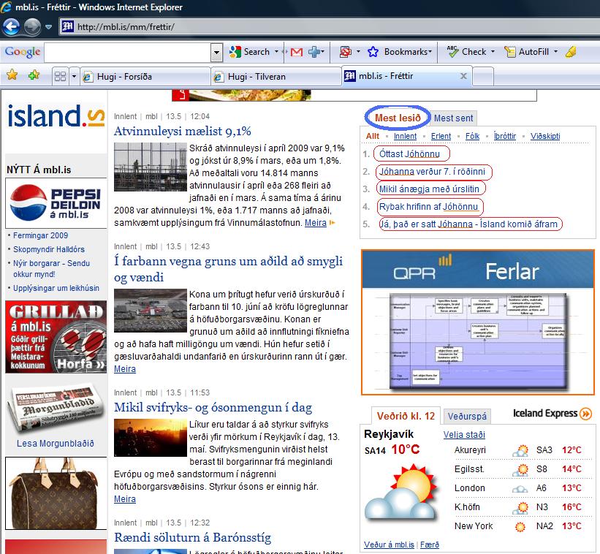Filter most-read list by Innlent
600x554 pixels.
(x=405, y=136)
